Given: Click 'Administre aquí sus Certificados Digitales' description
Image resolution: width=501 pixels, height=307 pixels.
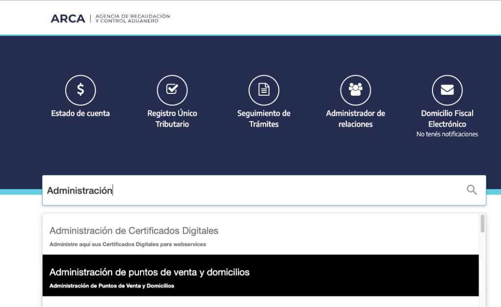Looking at the screenshot, I should click(128, 244).
